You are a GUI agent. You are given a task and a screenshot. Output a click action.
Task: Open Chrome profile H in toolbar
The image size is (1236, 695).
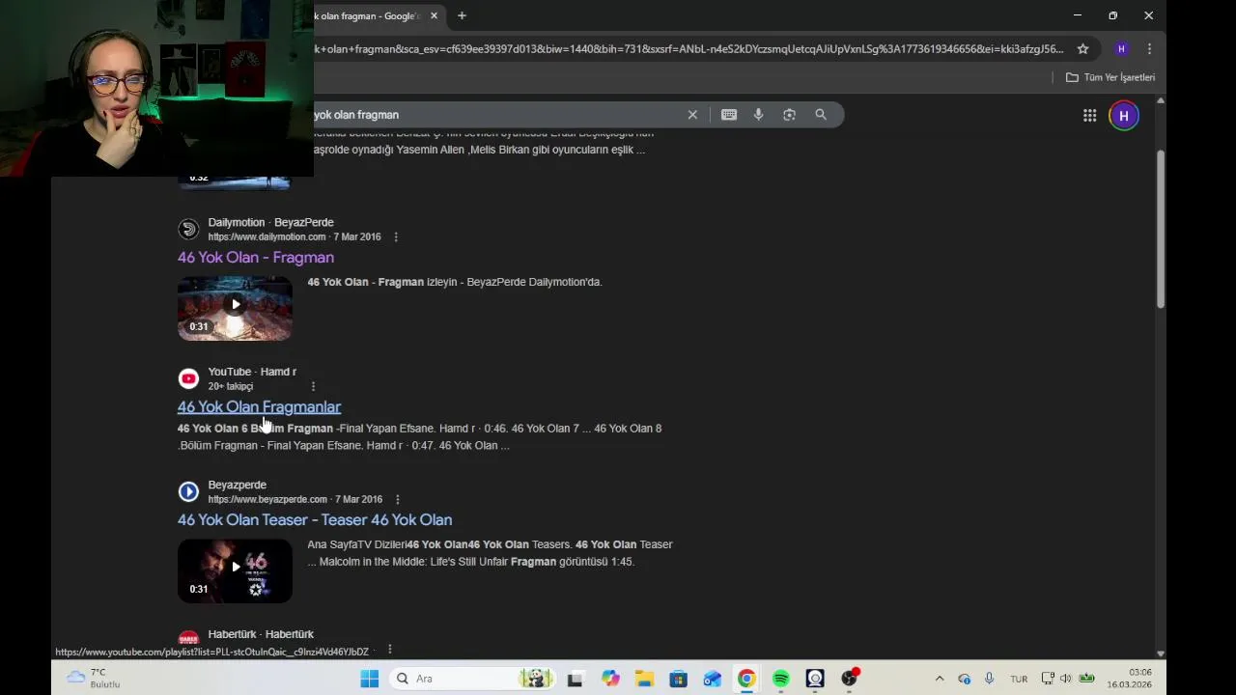[x=1121, y=49]
